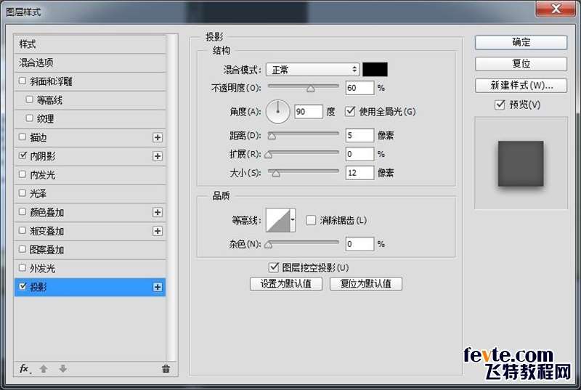
Task: Click the 杂色 slider handle
Action: coord(269,245)
